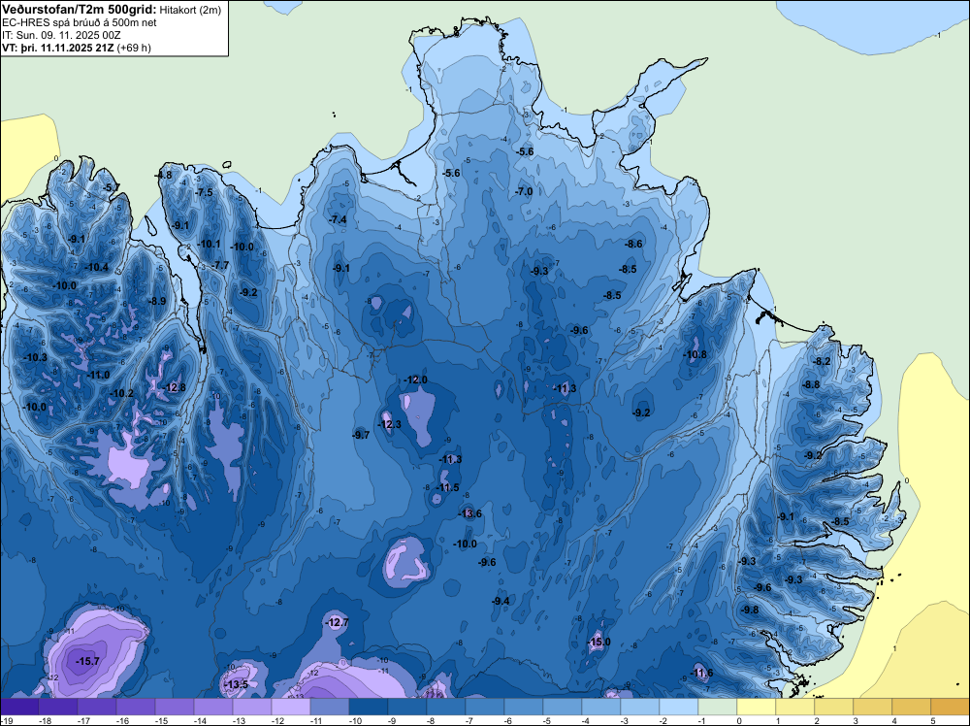The height and width of the screenshot is (726, 970).
Task: Click the -11.6 temperature label
Action: click(x=701, y=673)
